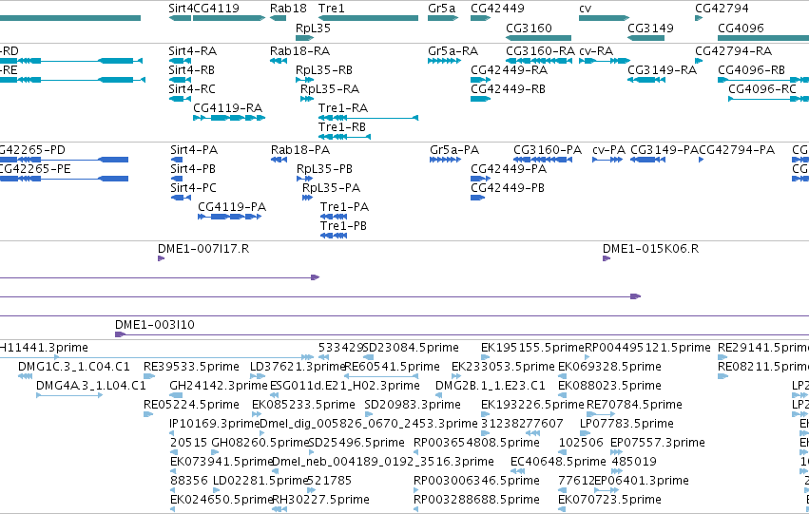809x514 pixels.
Task: Select the Sirt4-RB transcript
Action: tap(180, 80)
